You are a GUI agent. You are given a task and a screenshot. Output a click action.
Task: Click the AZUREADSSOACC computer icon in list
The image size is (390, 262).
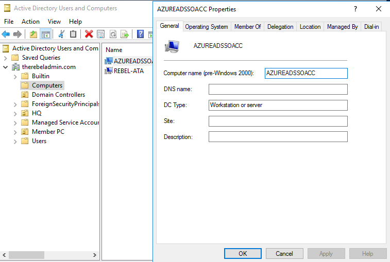108,61
